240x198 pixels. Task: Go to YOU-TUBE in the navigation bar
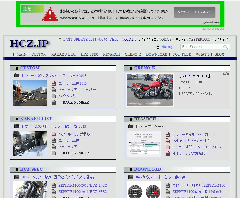pos(182,54)
